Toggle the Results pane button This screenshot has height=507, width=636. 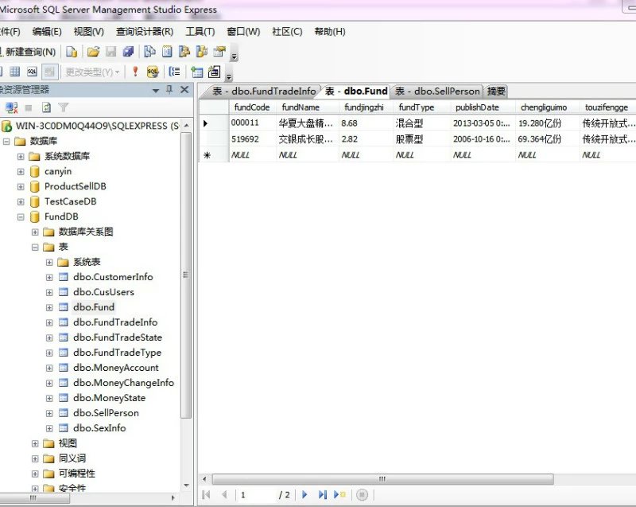pyautogui.click(x=49, y=72)
